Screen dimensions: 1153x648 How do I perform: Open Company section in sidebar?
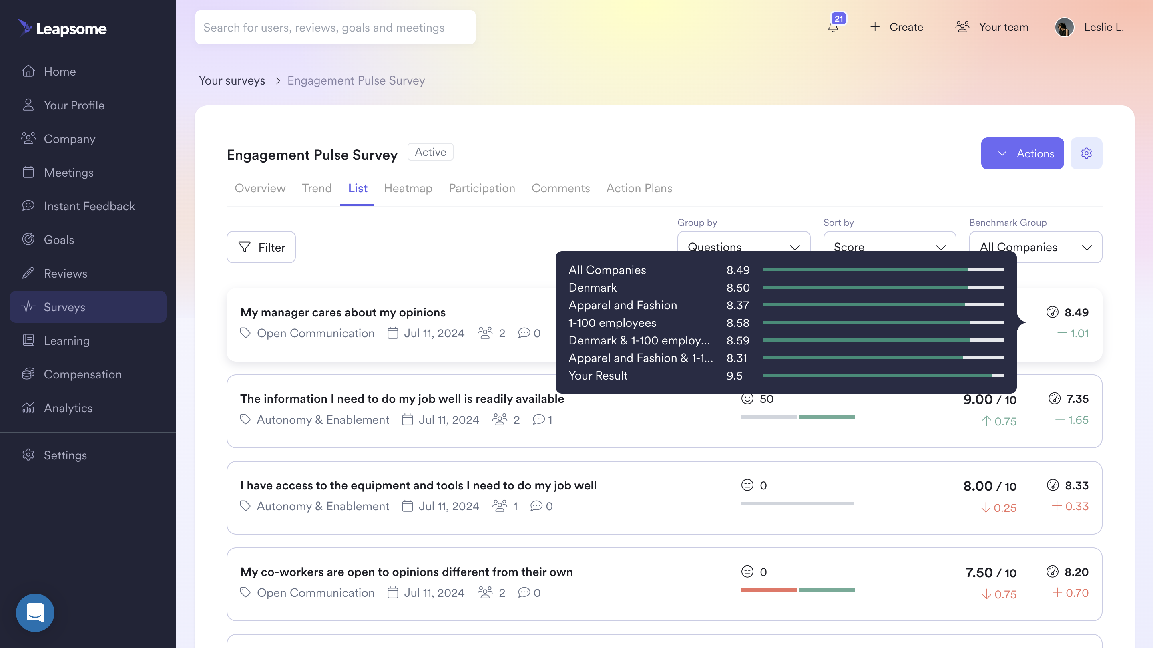88,139
